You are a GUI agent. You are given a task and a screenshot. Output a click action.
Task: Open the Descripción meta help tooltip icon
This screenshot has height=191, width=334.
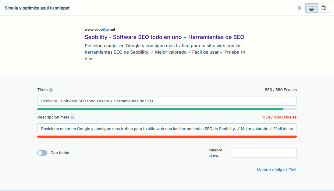pos(72,117)
